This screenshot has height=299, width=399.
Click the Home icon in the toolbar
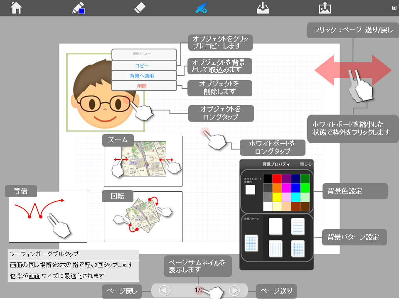(x=16, y=7)
